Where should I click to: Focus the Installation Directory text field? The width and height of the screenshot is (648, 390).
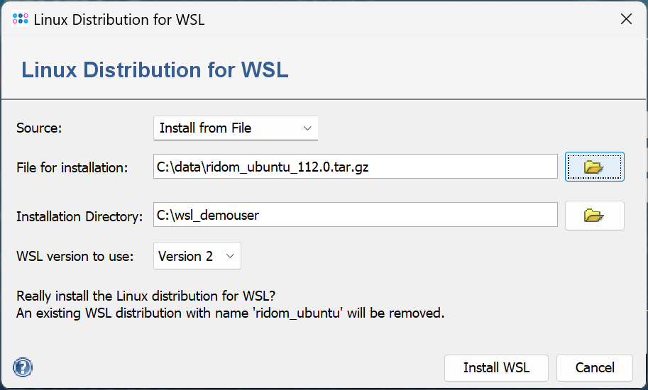[x=355, y=215]
